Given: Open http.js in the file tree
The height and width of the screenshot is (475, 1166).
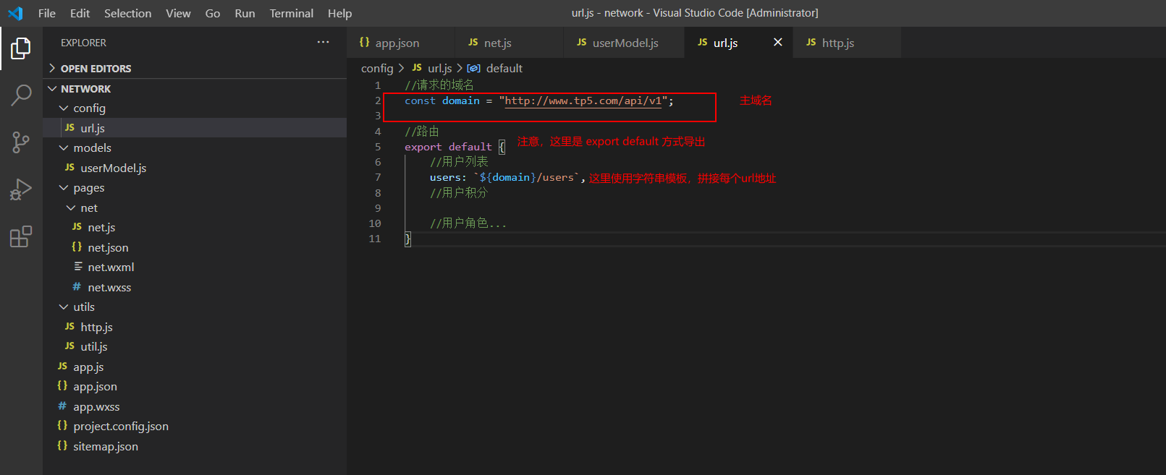Looking at the screenshot, I should click(195, 328).
